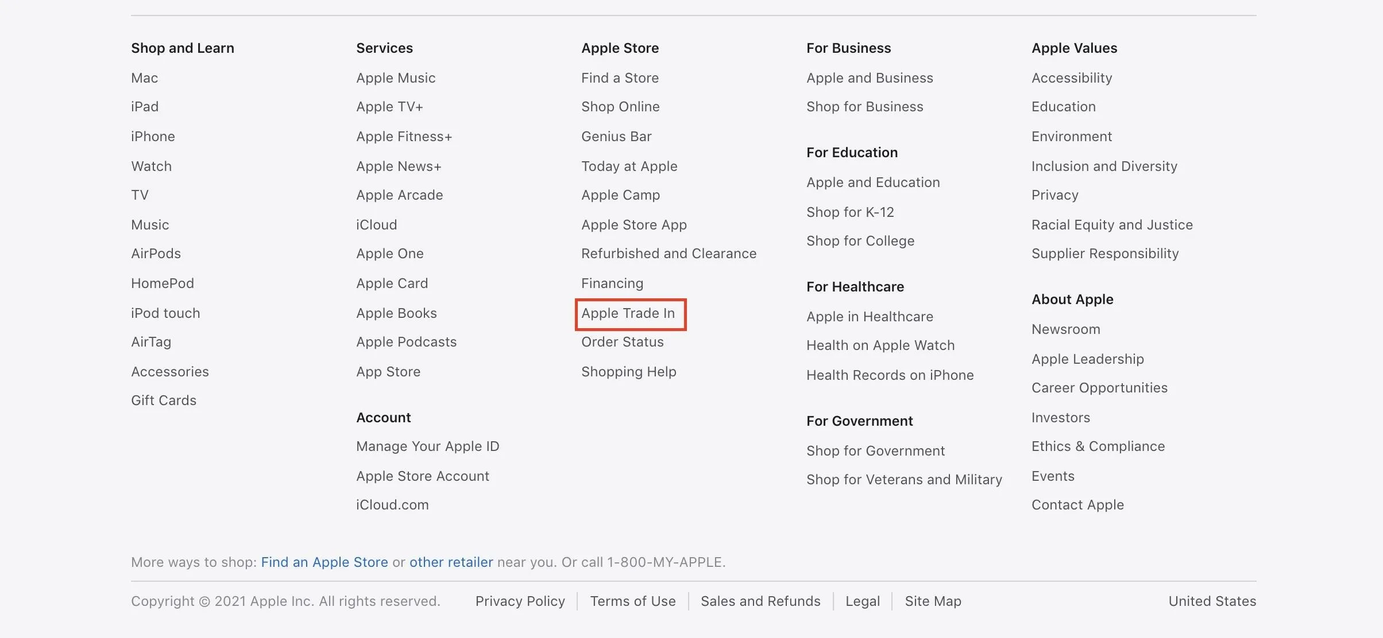1383x638 pixels.
Task: Go to Apple and Education
Action: point(873,182)
